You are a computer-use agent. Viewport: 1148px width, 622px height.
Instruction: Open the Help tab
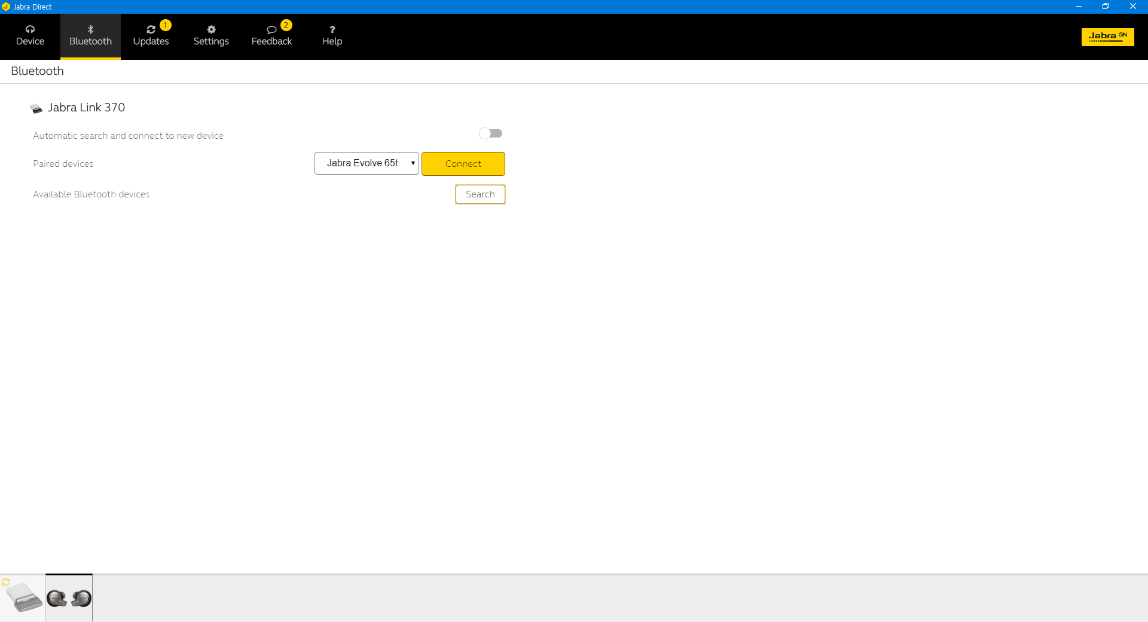tap(332, 36)
